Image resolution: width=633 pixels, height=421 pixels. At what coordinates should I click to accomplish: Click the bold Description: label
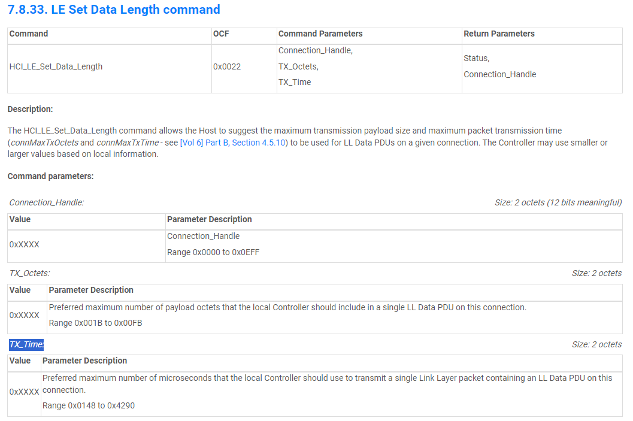click(30, 109)
